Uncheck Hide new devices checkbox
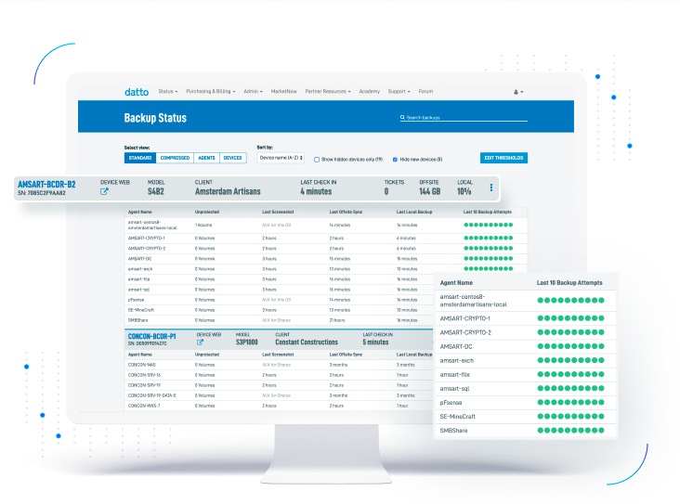 [x=395, y=160]
